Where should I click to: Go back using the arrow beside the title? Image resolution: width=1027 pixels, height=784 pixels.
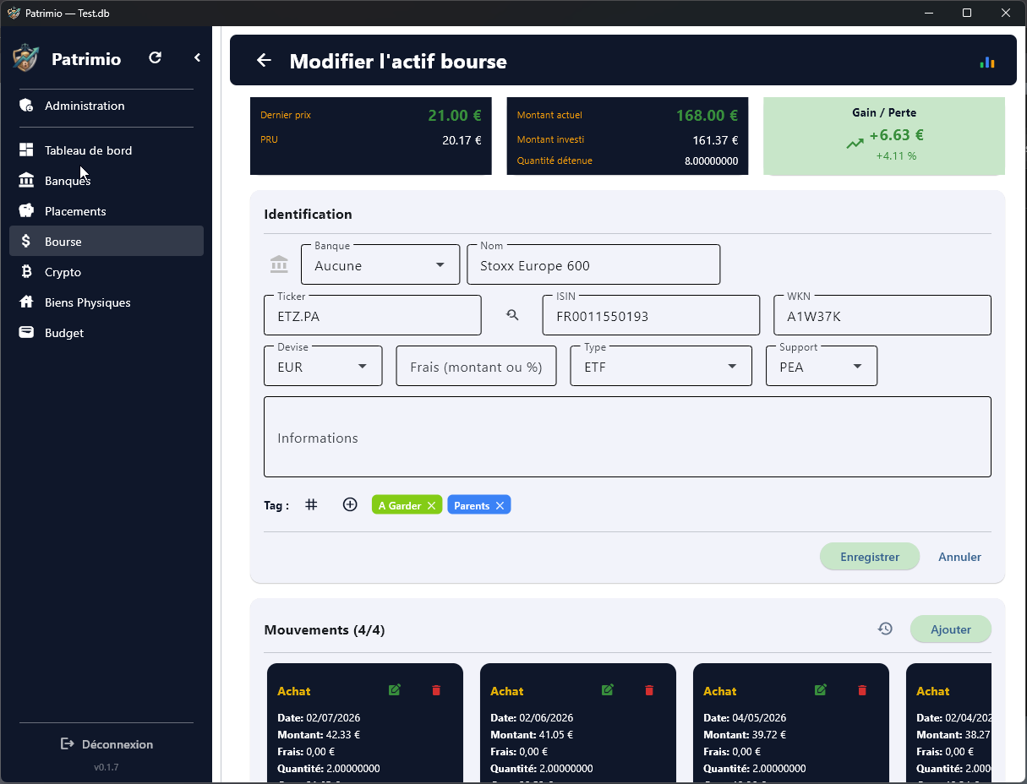coord(264,60)
